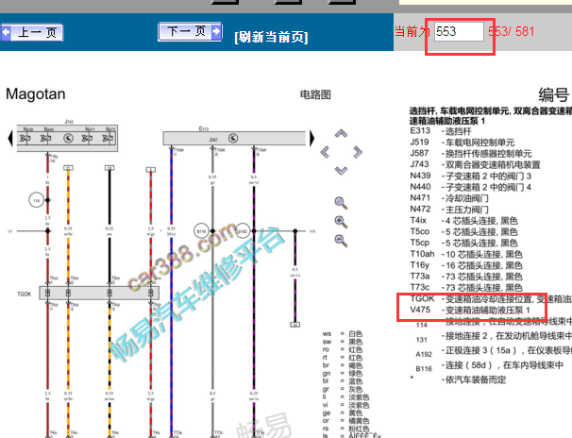Select legend entry 131 接地连接 2
The width and height of the screenshot is (572, 438).
click(494, 336)
